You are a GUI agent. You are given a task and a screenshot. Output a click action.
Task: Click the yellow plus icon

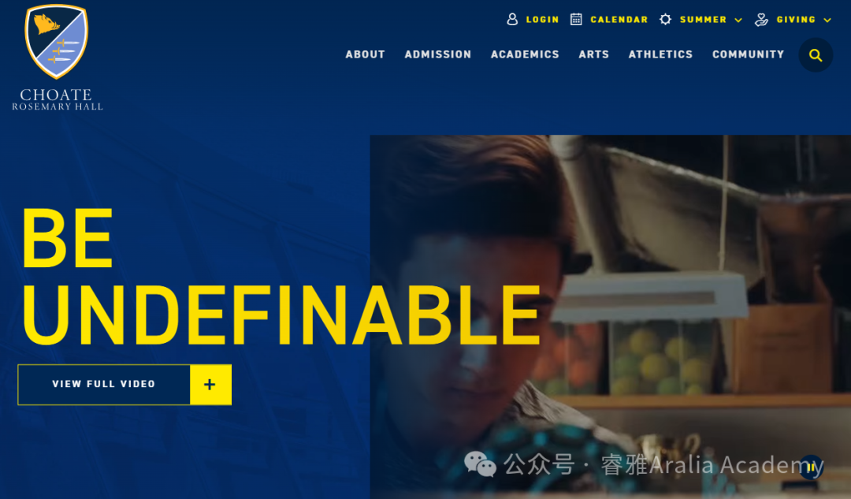(x=210, y=385)
